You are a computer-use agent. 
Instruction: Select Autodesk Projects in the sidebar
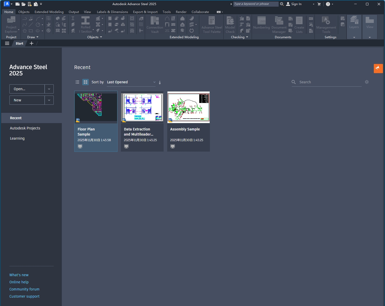tap(25, 128)
